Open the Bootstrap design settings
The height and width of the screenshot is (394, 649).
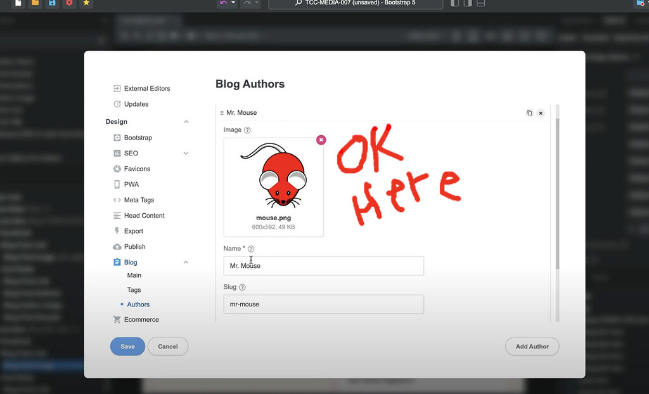click(x=138, y=138)
